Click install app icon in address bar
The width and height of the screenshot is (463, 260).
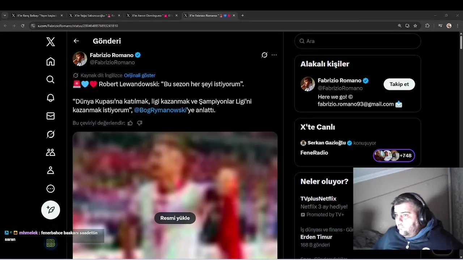click(x=407, y=26)
